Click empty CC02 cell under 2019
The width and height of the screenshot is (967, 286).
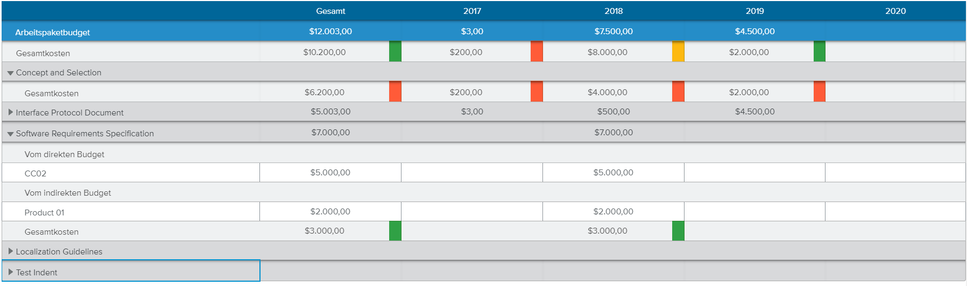click(x=754, y=173)
